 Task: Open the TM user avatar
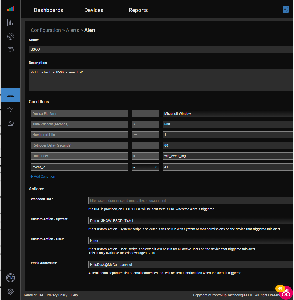[11, 277]
